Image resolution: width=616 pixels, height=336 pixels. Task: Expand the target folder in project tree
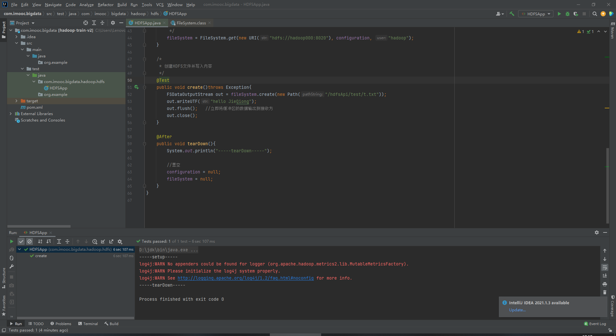point(16,101)
